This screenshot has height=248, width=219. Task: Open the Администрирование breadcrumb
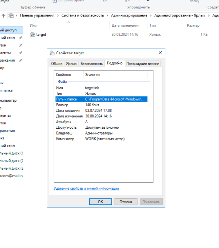[x=129, y=15]
